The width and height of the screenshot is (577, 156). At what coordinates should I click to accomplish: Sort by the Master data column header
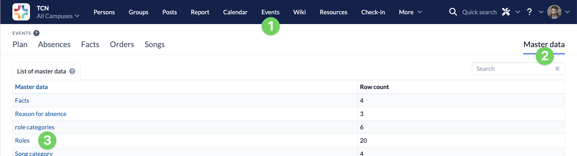tap(31, 87)
